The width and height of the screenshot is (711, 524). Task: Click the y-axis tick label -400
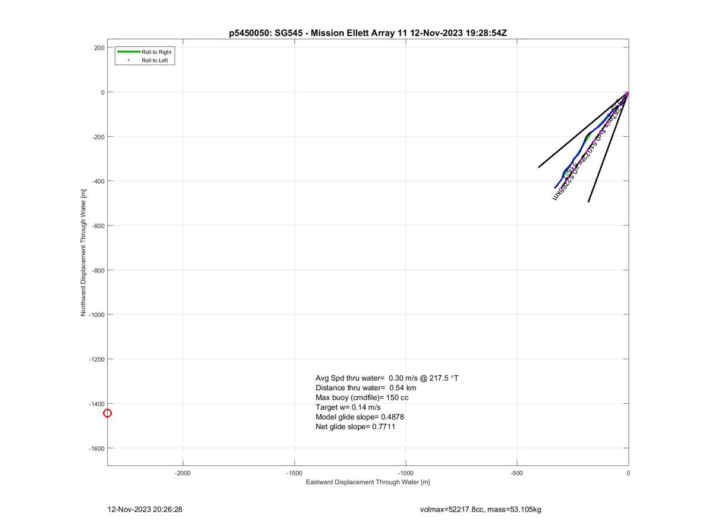pos(98,181)
